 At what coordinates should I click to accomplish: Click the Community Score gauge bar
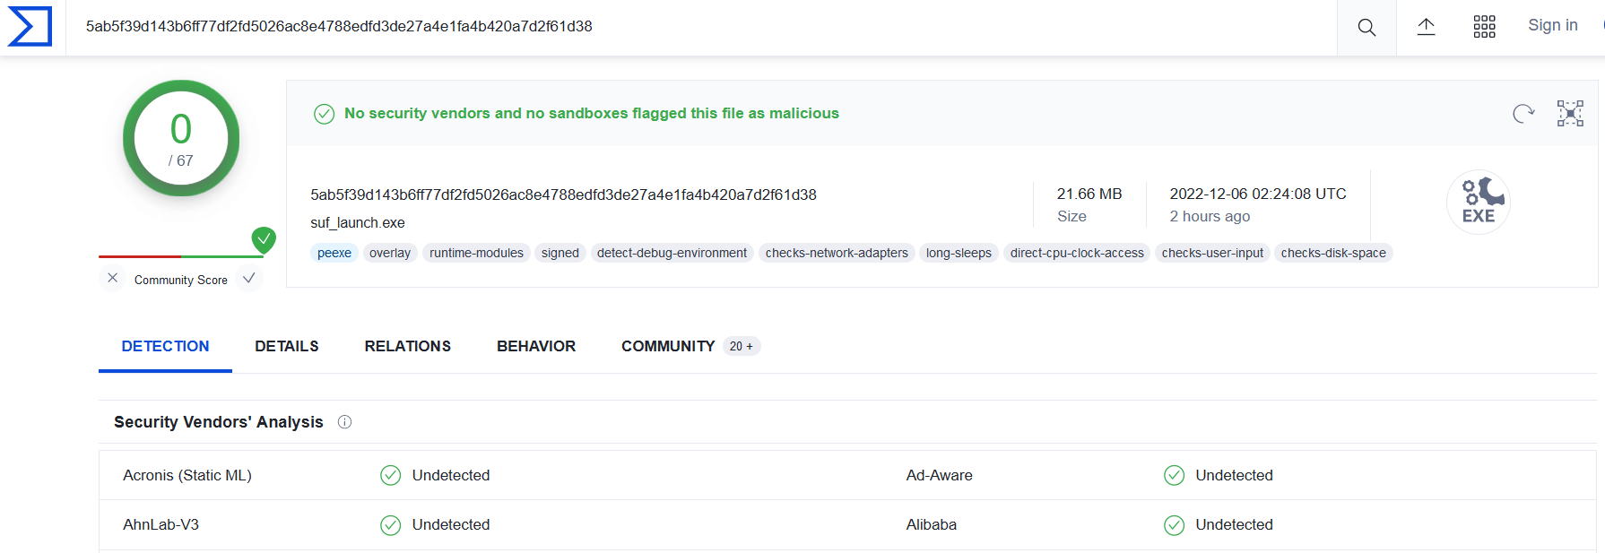pos(180,257)
